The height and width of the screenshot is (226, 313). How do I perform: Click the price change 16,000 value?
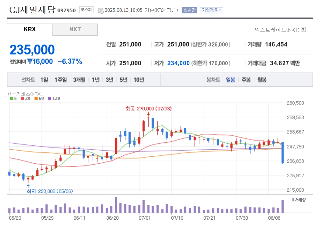coord(43,61)
